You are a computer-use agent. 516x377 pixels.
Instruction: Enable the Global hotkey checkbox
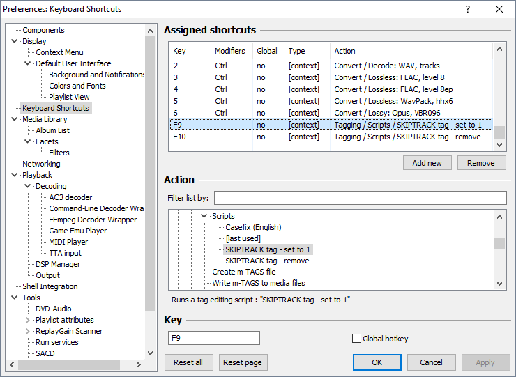pos(357,339)
